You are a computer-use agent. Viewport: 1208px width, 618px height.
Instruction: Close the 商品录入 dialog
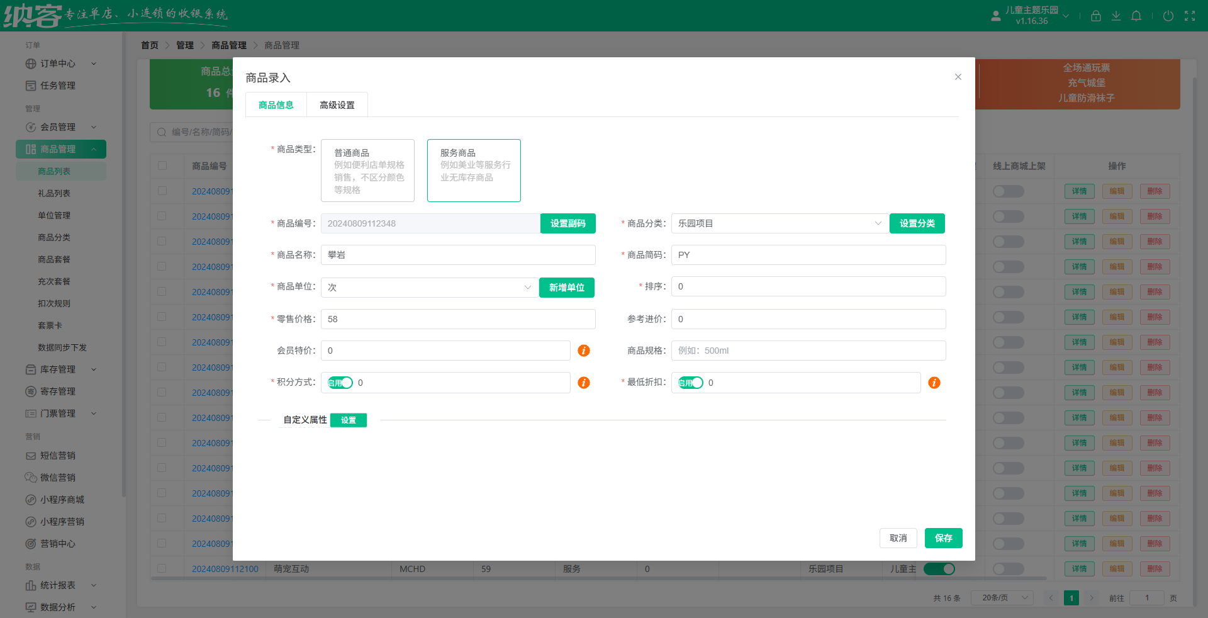tap(958, 77)
